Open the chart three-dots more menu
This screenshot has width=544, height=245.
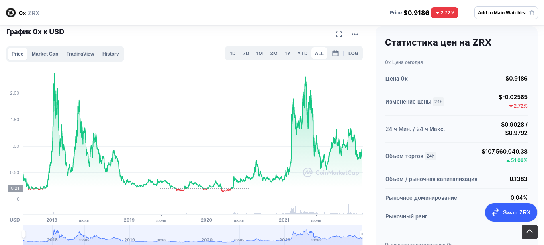pyautogui.click(x=355, y=34)
